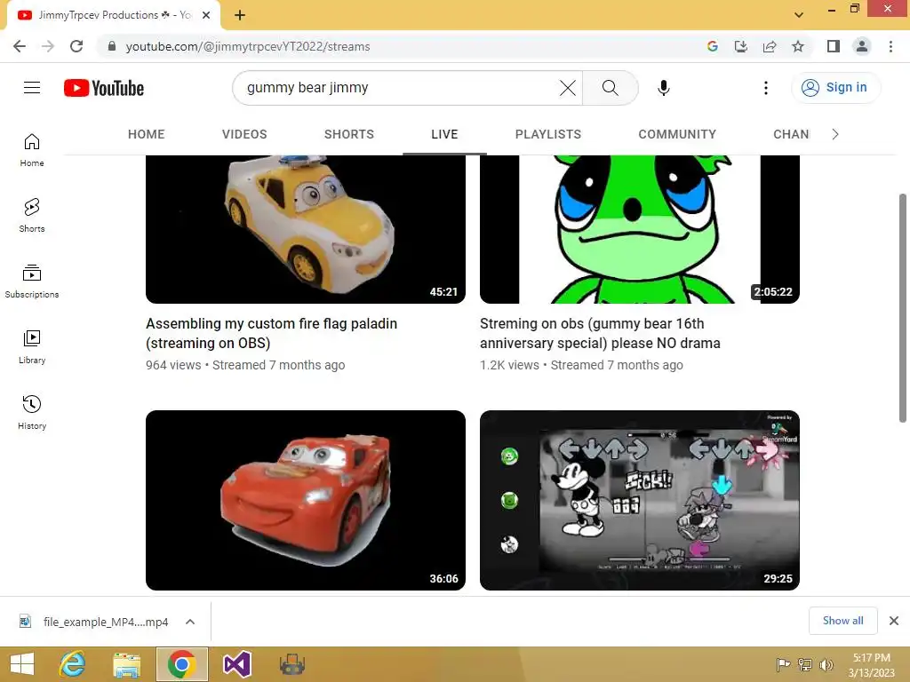
Task: Expand options for file_example_MP4 download
Action: (x=190, y=622)
